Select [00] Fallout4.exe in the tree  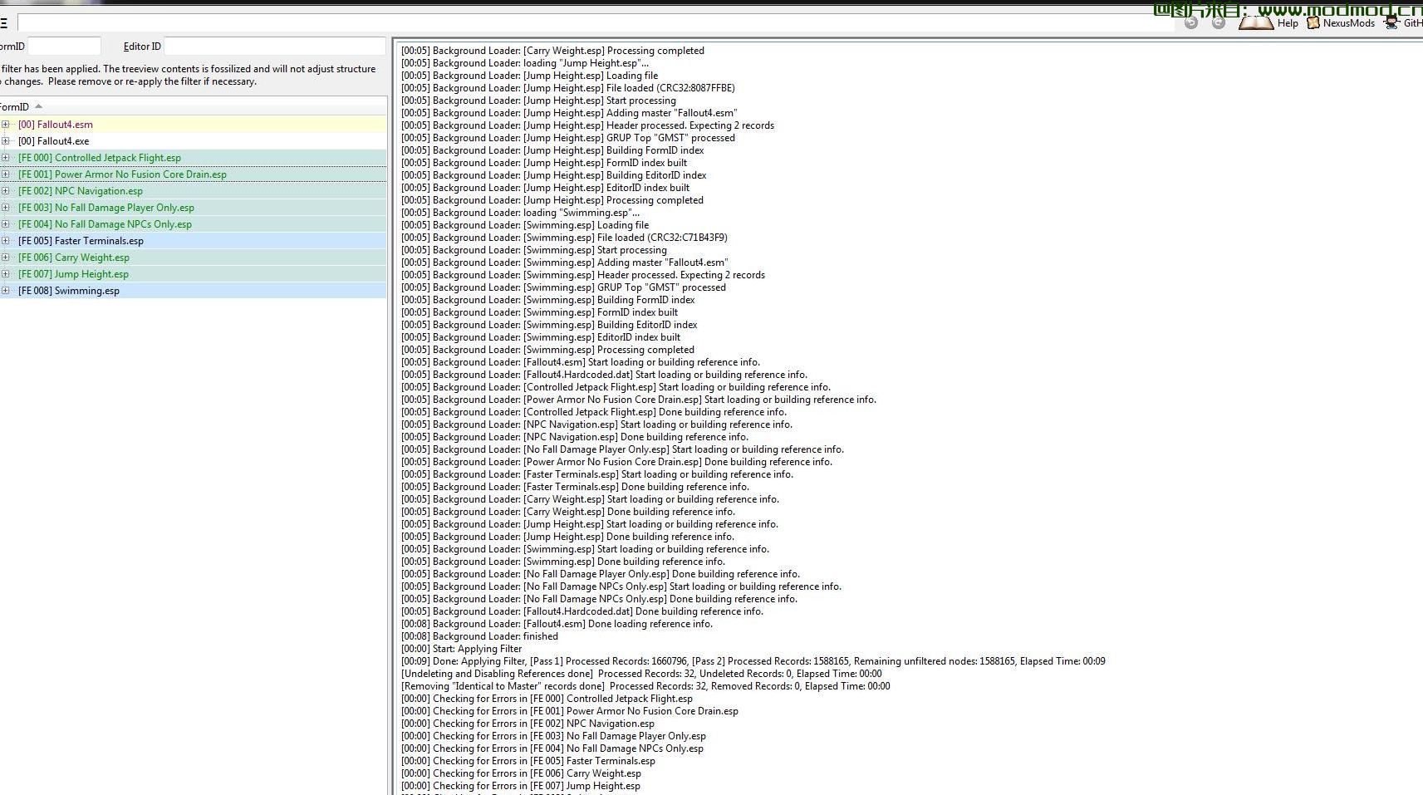pyautogui.click(x=193, y=141)
